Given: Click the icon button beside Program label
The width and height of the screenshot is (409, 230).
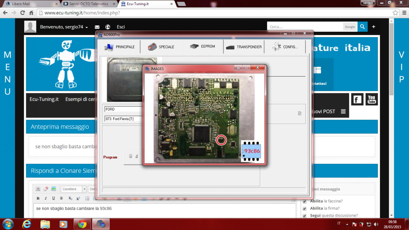Looking at the screenshot, I should (133, 156).
